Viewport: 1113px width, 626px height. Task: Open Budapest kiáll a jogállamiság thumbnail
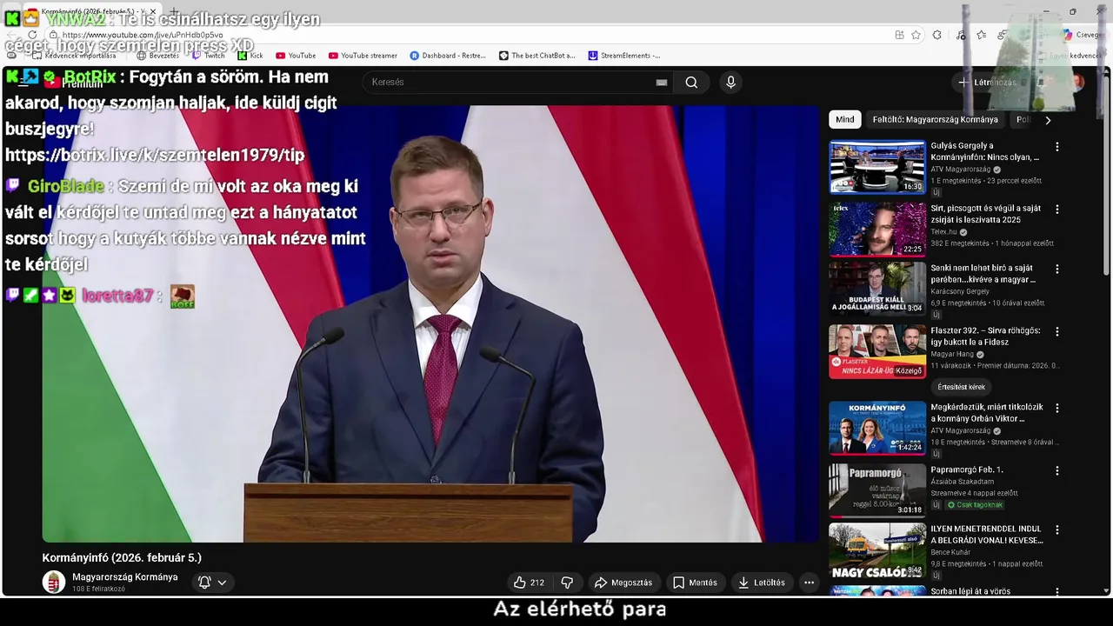point(876,289)
